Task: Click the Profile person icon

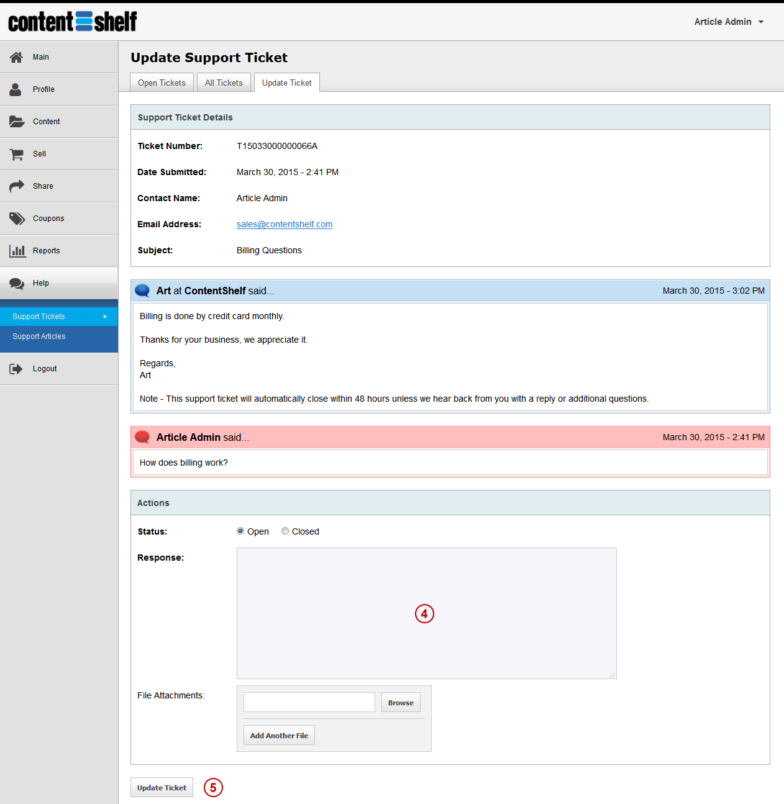Action: tap(16, 89)
